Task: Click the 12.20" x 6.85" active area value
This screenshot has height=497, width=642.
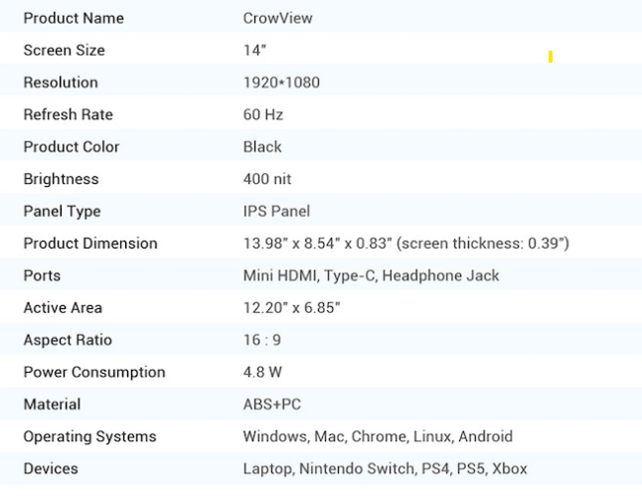Action: 291,308
